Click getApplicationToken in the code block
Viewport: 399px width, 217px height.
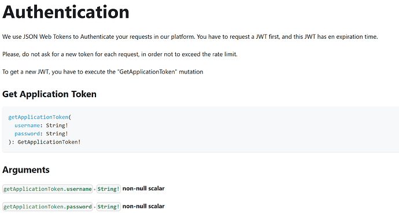click(38, 117)
